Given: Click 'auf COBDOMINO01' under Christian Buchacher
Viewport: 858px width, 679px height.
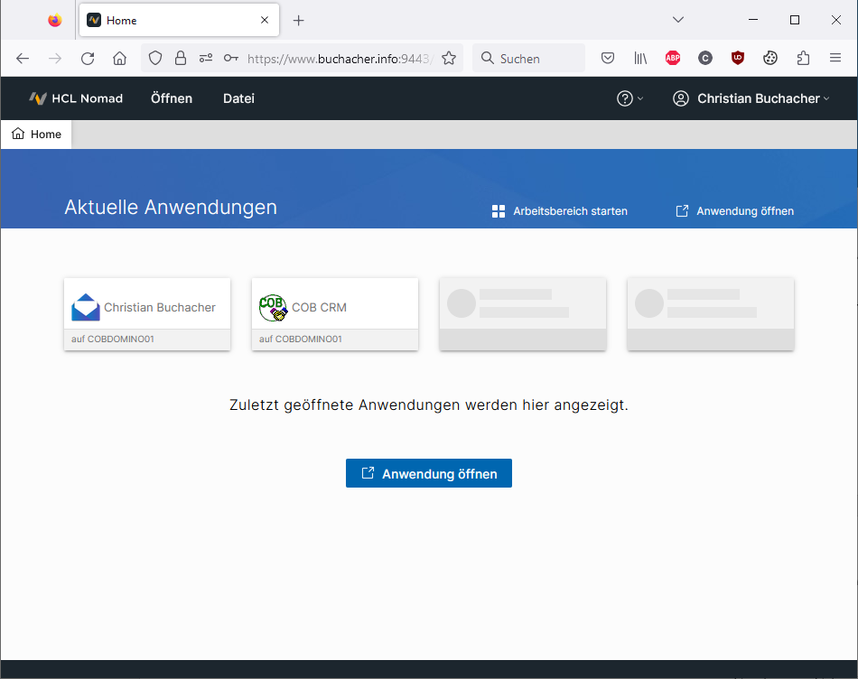Looking at the screenshot, I should [x=113, y=339].
